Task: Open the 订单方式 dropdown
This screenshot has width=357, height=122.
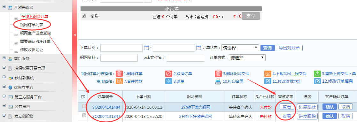Action: tap(247, 57)
